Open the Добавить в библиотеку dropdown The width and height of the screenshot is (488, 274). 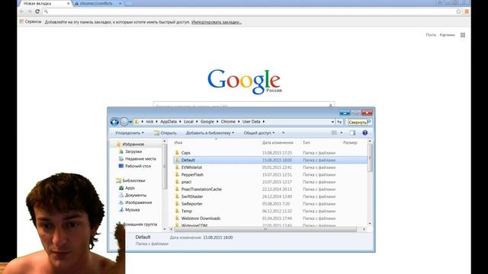tap(210, 132)
